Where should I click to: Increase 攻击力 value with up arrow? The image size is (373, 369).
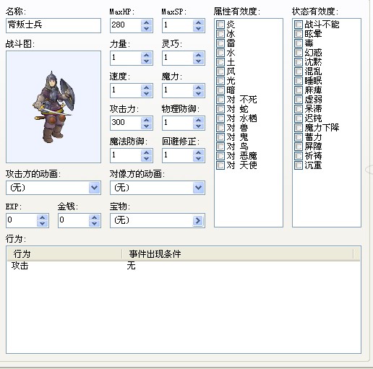[146, 120]
